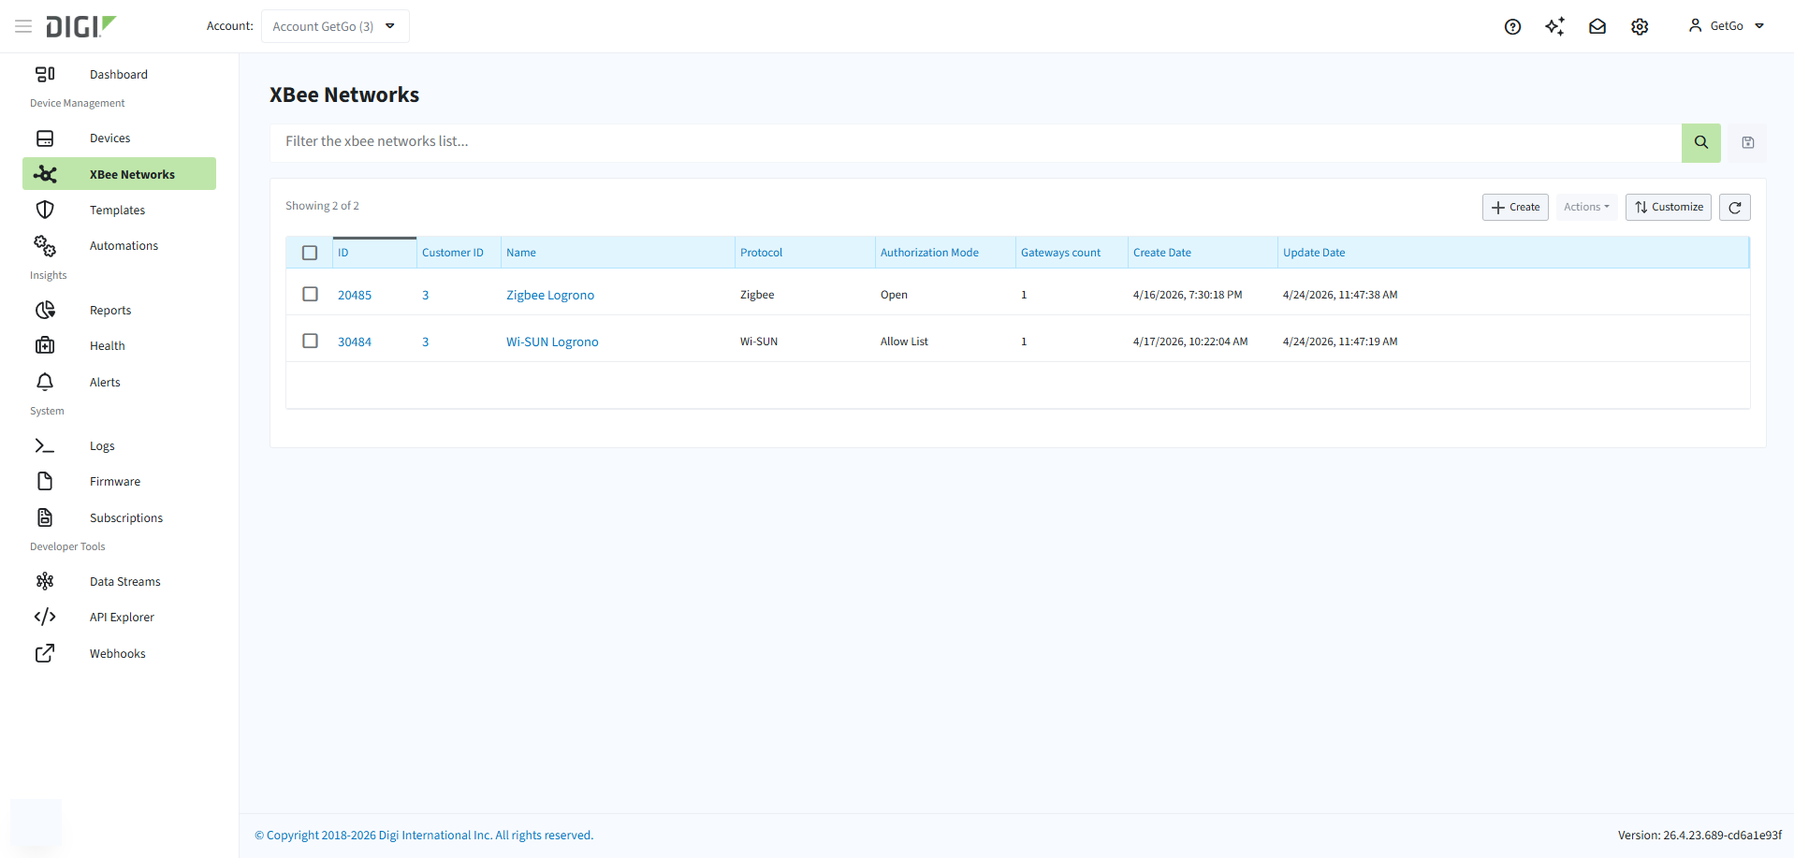Open the help question mark icon

click(x=1512, y=26)
